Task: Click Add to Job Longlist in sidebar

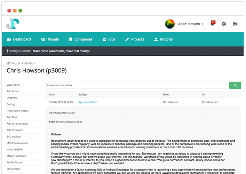Action: (x=17, y=124)
